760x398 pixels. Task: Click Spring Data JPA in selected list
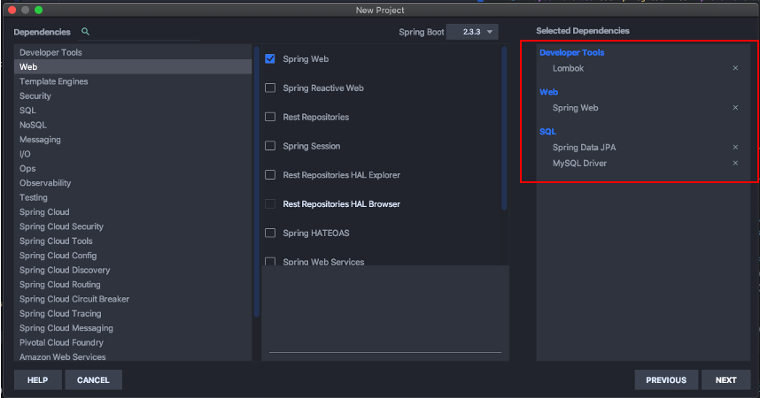[584, 147]
